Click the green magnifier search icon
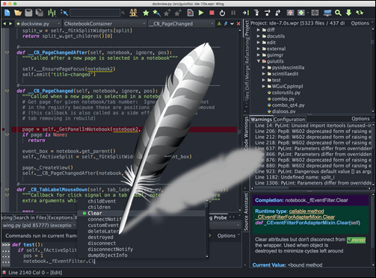Screen dimensions: 376x278 (x=338, y=13)
